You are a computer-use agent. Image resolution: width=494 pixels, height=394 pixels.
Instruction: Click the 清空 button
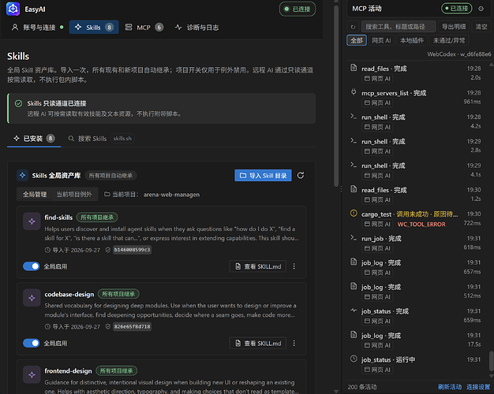[481, 27]
